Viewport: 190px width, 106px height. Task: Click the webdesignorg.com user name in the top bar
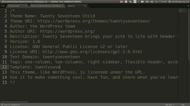(x=180, y=2)
